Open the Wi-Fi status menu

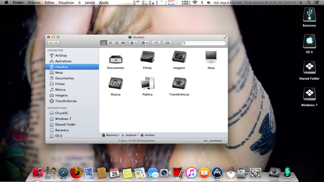[x=195, y=3]
